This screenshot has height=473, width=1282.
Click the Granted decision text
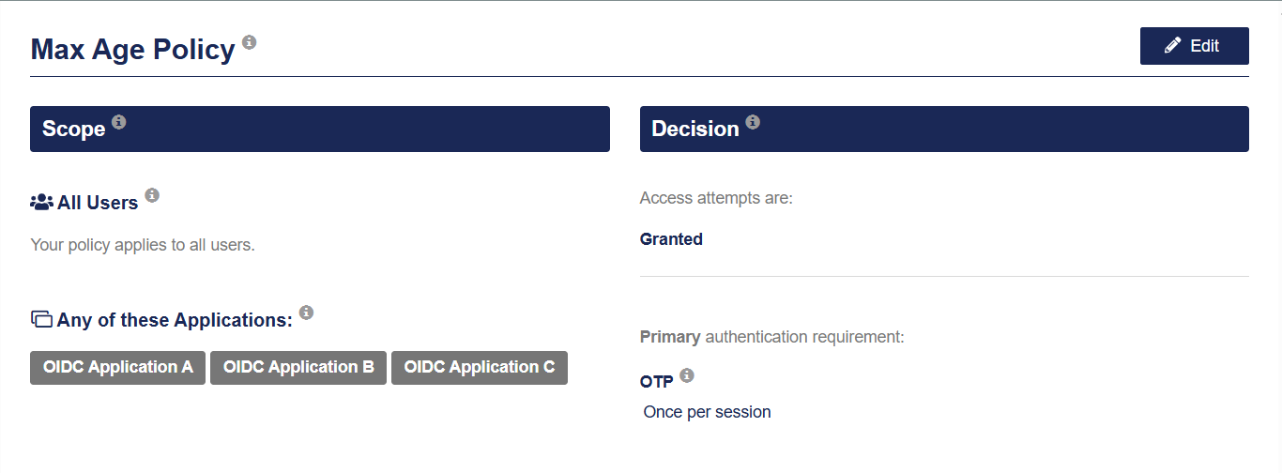[x=671, y=239]
